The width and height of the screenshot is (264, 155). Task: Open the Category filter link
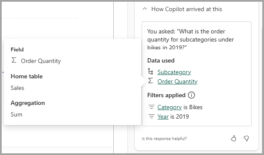coord(170,107)
